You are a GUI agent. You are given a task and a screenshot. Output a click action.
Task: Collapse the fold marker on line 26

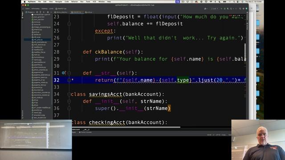69,38
